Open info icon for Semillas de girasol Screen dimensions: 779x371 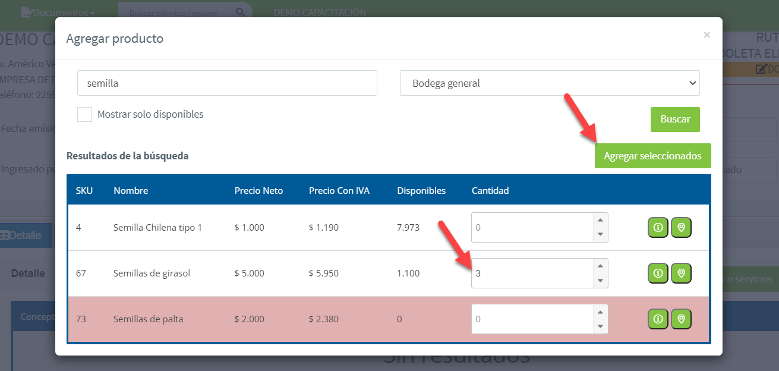tap(658, 273)
